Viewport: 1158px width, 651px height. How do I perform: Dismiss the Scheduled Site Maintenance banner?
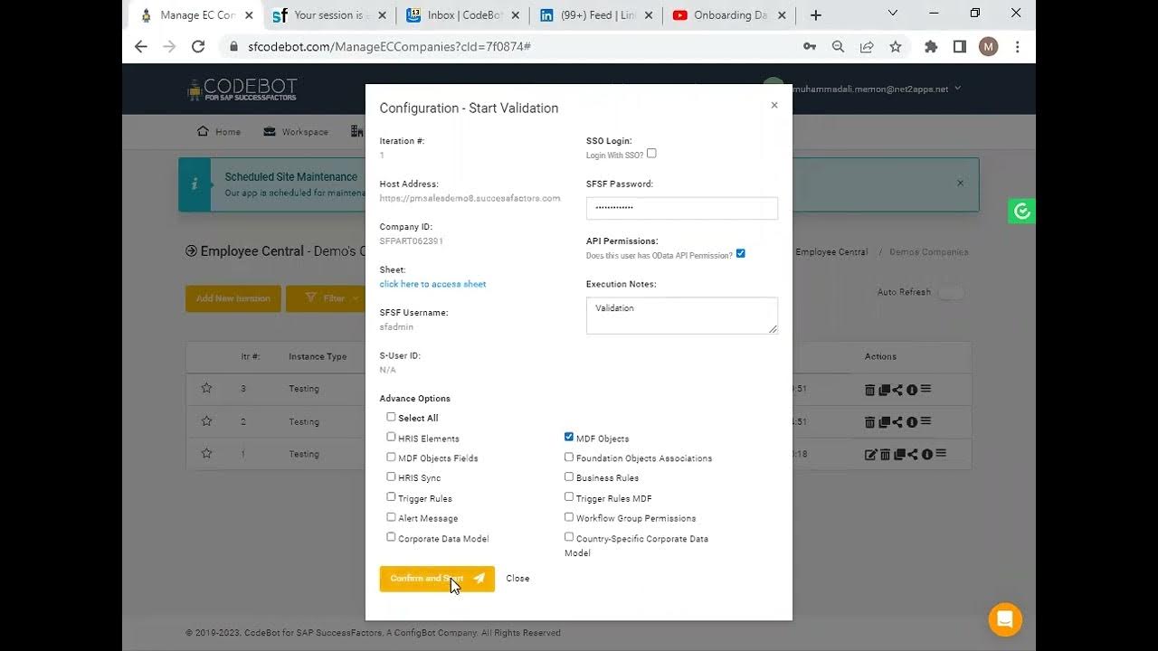960,183
